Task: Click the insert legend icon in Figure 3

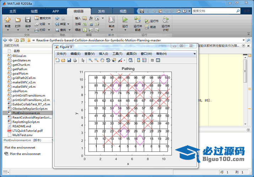Action: [144, 60]
